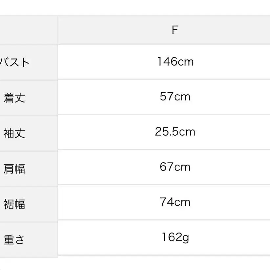Click the g unit after 162
Image resolution: width=270 pixels, height=270 pixels.
186,239
